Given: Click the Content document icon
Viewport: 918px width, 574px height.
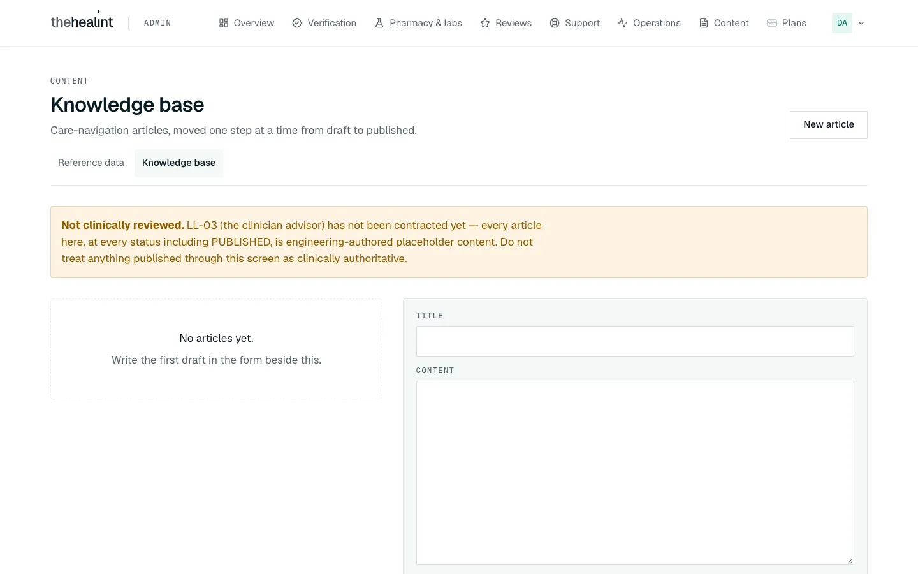Looking at the screenshot, I should point(704,23).
